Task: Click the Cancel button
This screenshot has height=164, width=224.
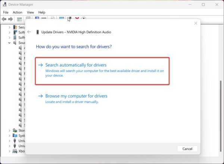Action: pos(187,149)
